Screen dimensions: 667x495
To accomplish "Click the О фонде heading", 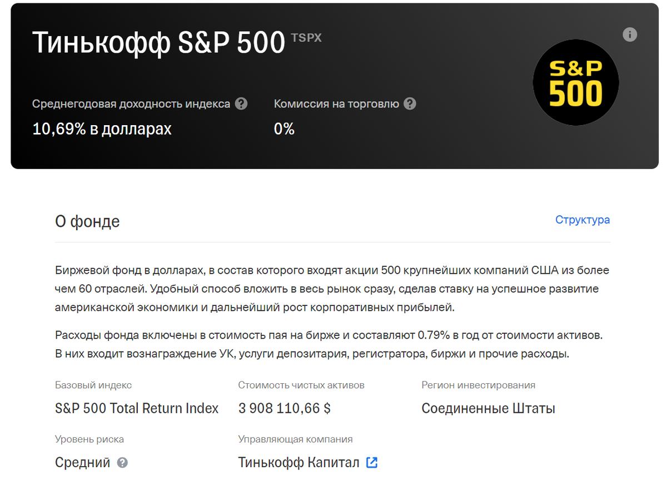I will tap(87, 221).
